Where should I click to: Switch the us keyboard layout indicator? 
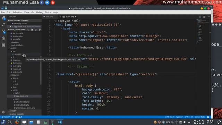(168, 122)
